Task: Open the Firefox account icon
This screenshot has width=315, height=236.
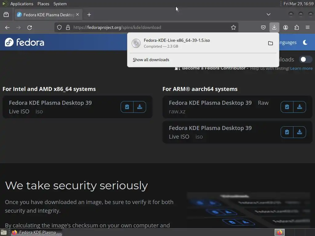Action: point(285,27)
